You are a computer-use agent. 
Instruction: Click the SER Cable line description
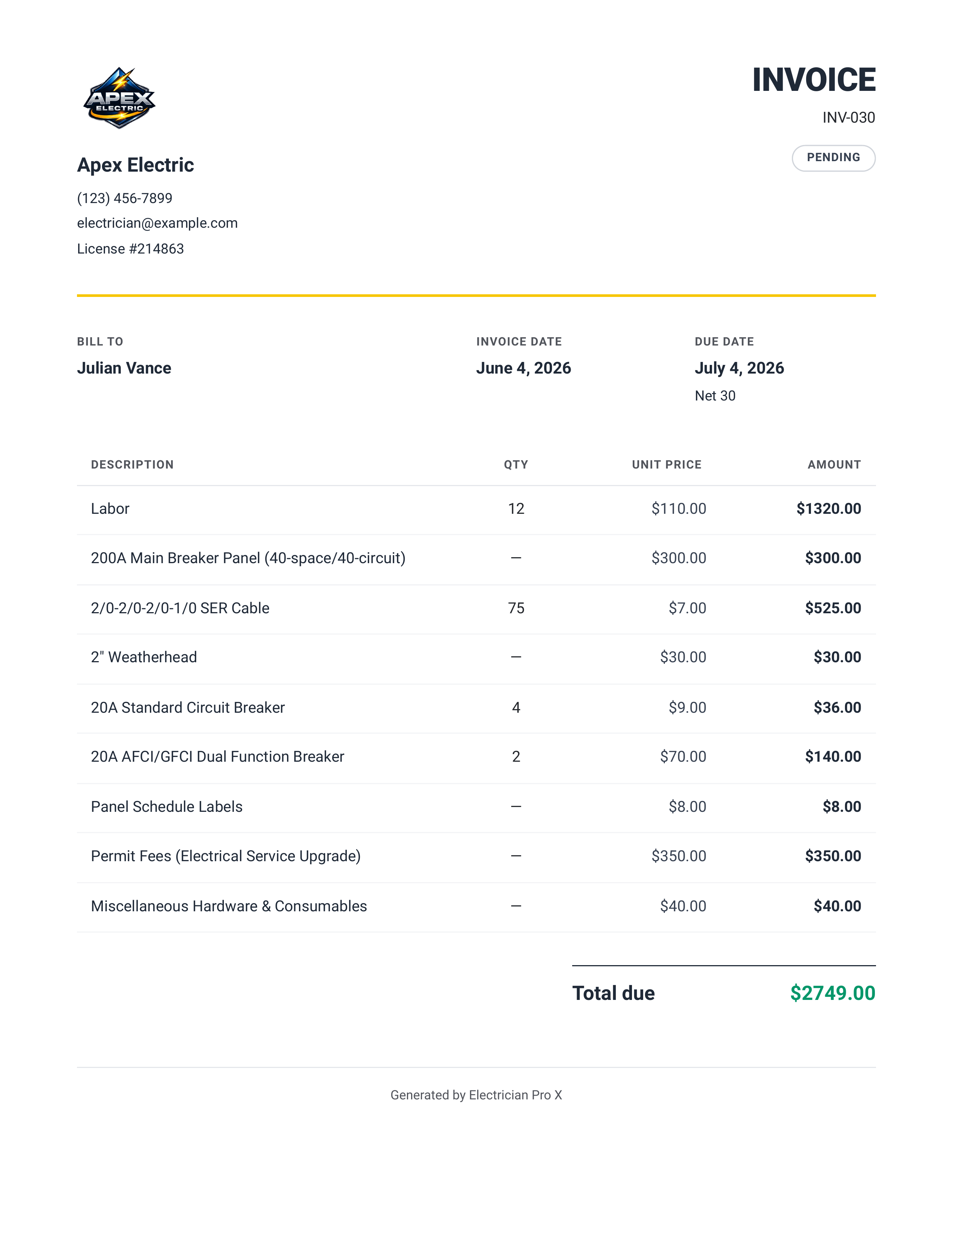click(x=180, y=608)
